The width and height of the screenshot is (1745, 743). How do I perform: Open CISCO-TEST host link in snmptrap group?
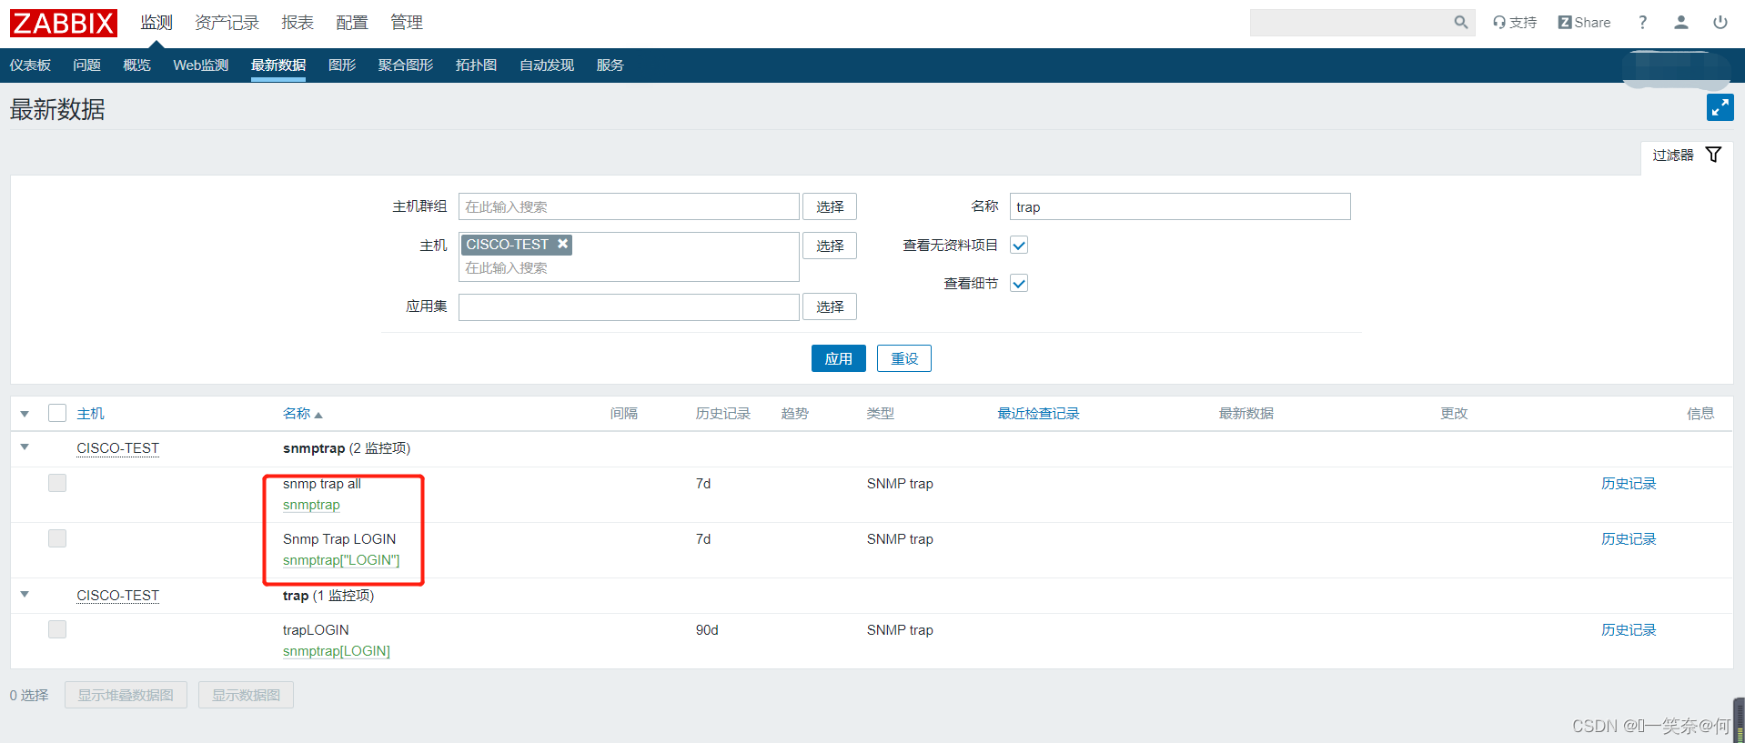coord(117,448)
